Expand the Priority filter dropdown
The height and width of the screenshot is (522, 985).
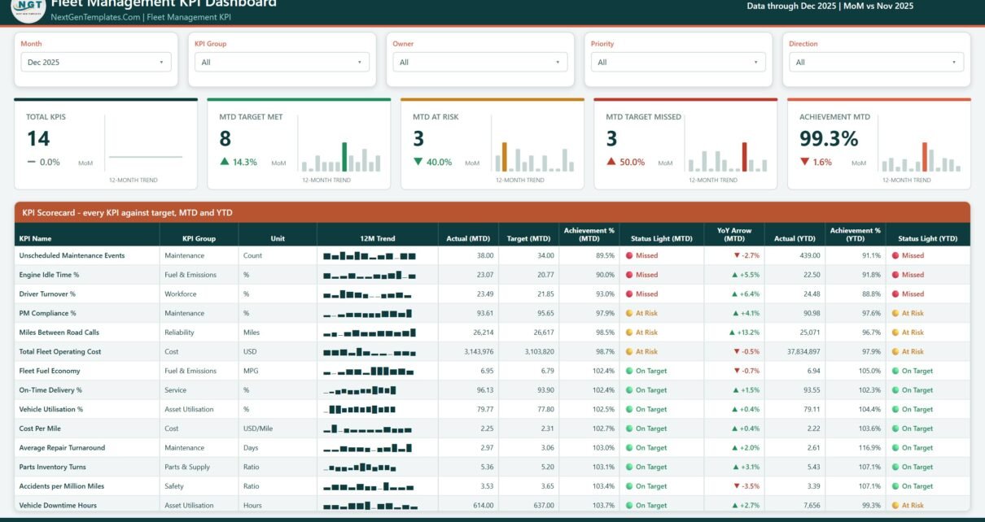[x=679, y=62]
